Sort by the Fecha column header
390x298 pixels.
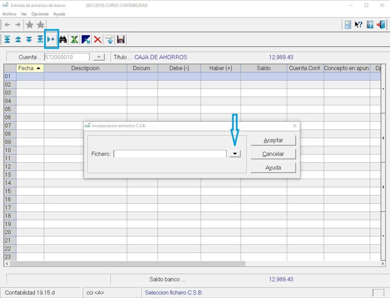click(30, 68)
